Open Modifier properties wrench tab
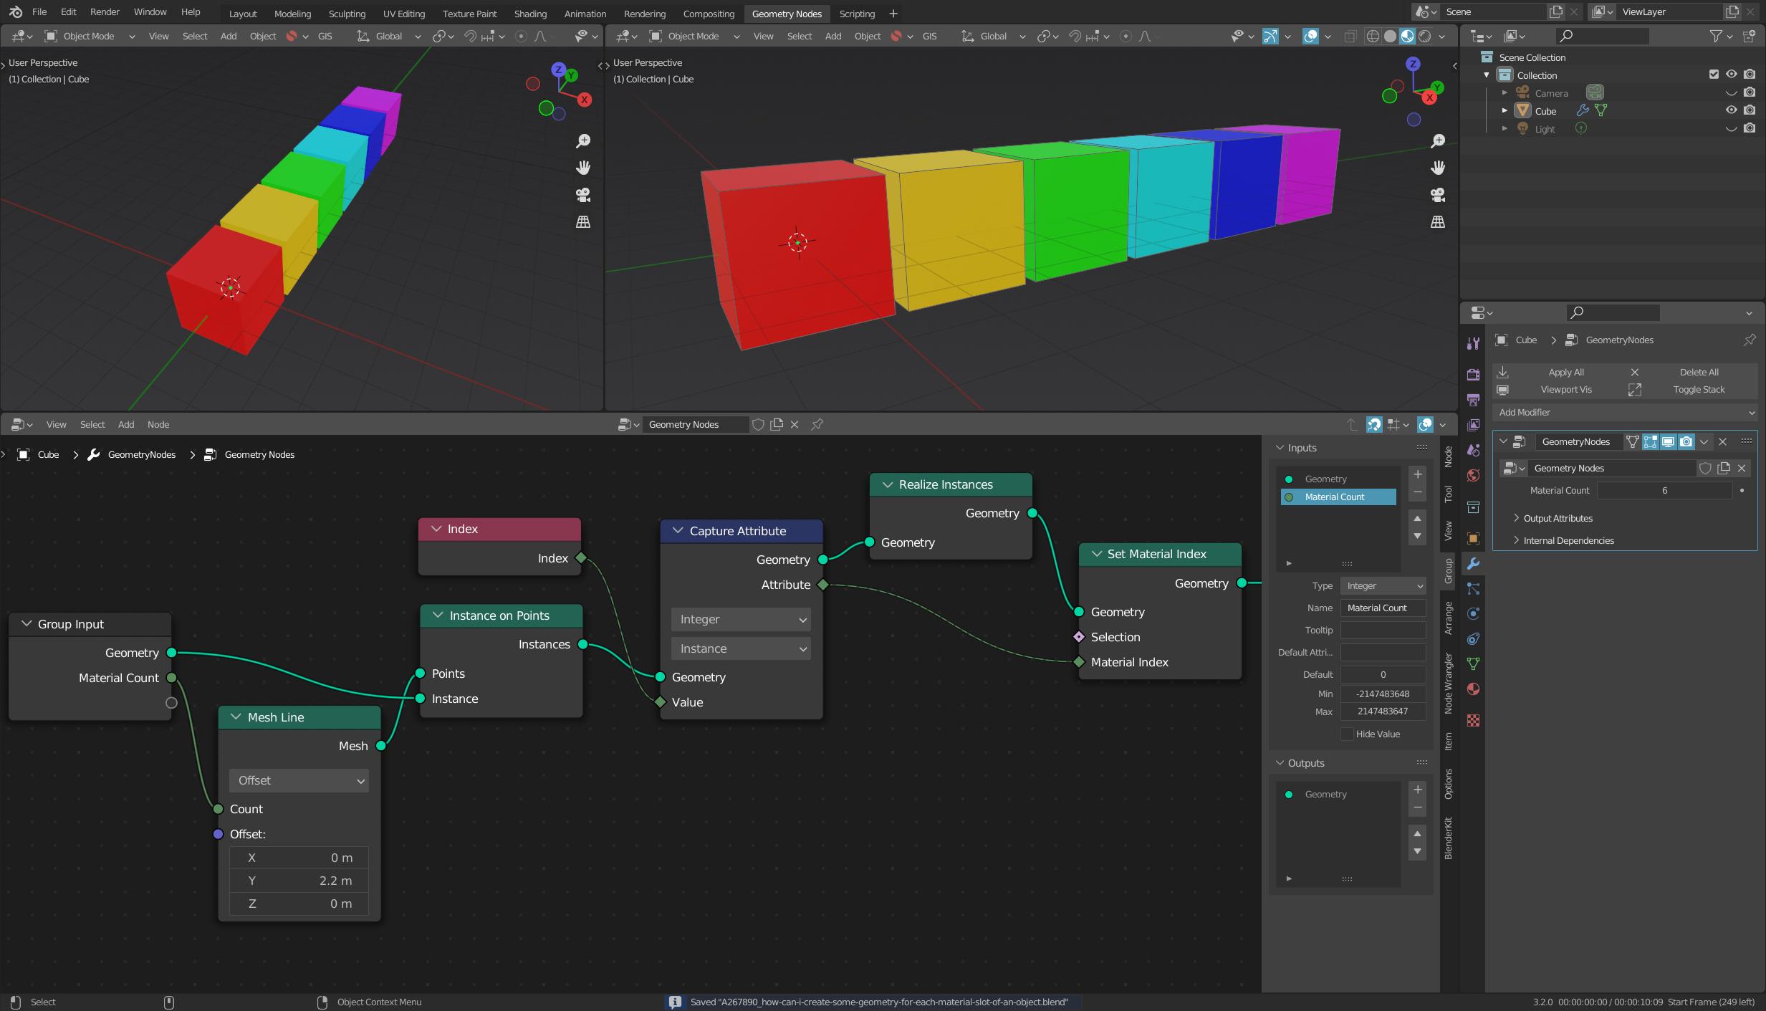Image resolution: width=1766 pixels, height=1011 pixels. 1473,564
